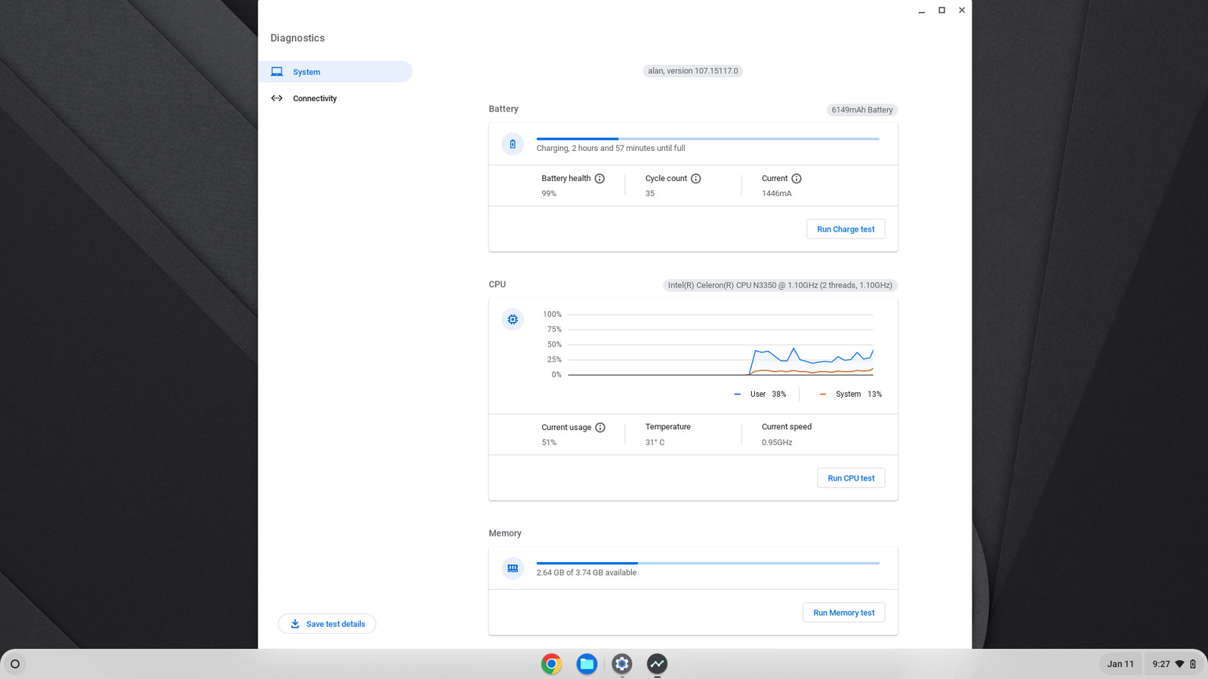Minimize the Diagnostics window
Image resolution: width=1208 pixels, height=679 pixels.
(922, 11)
